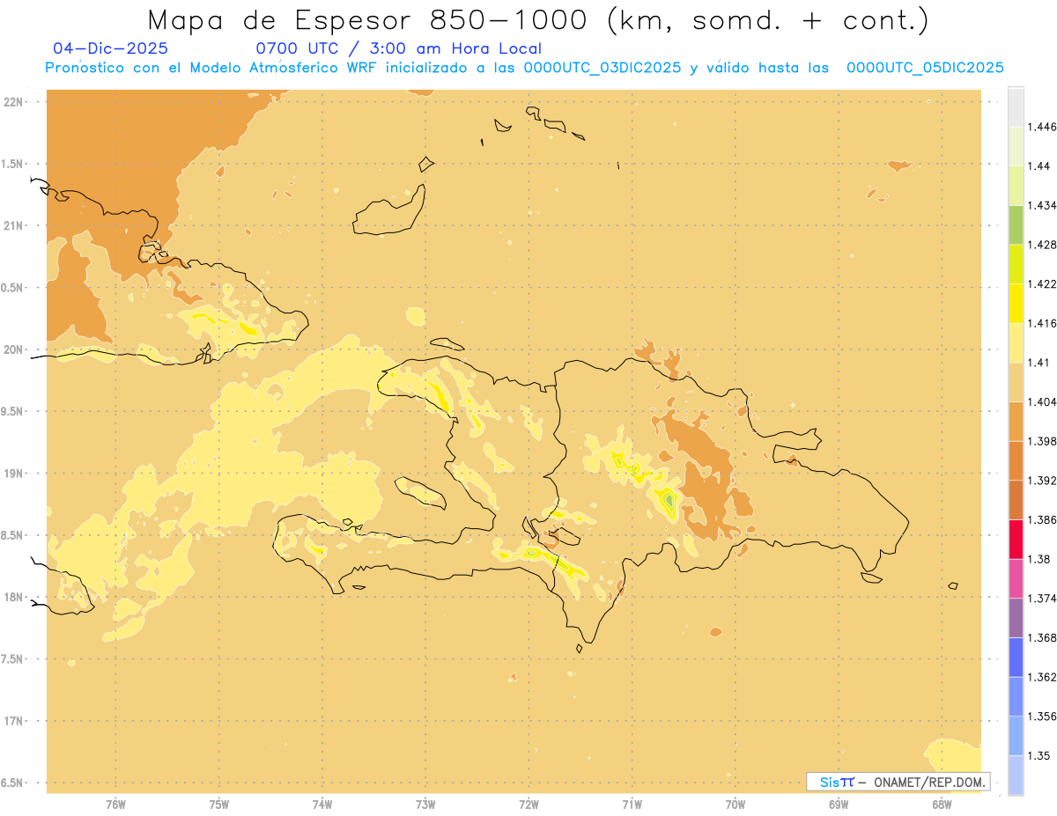Select the pink legend band 1.374–1.38
This screenshot has height=816, width=1057.
point(1016,578)
